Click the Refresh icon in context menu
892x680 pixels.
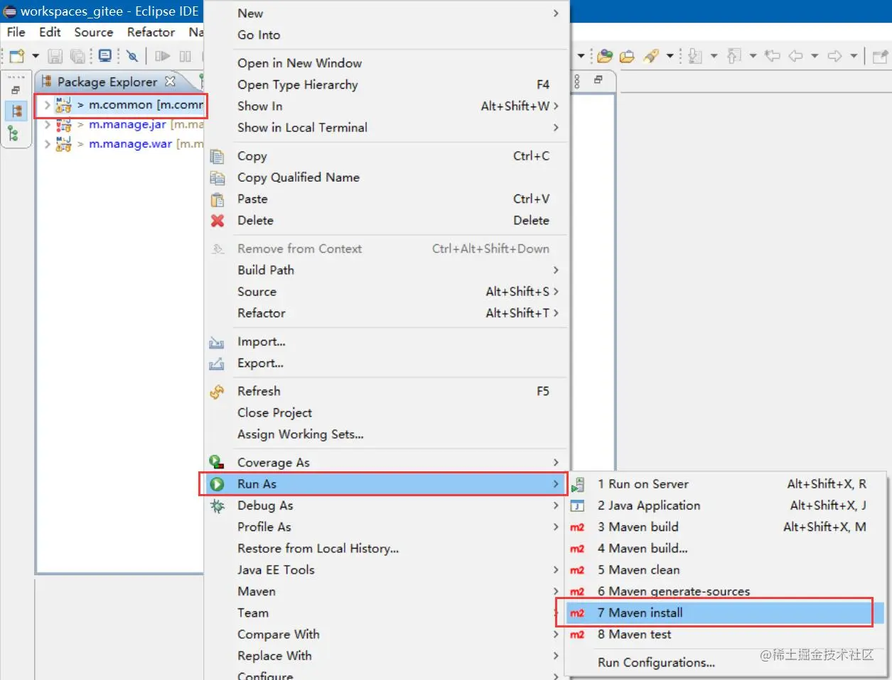pos(217,392)
